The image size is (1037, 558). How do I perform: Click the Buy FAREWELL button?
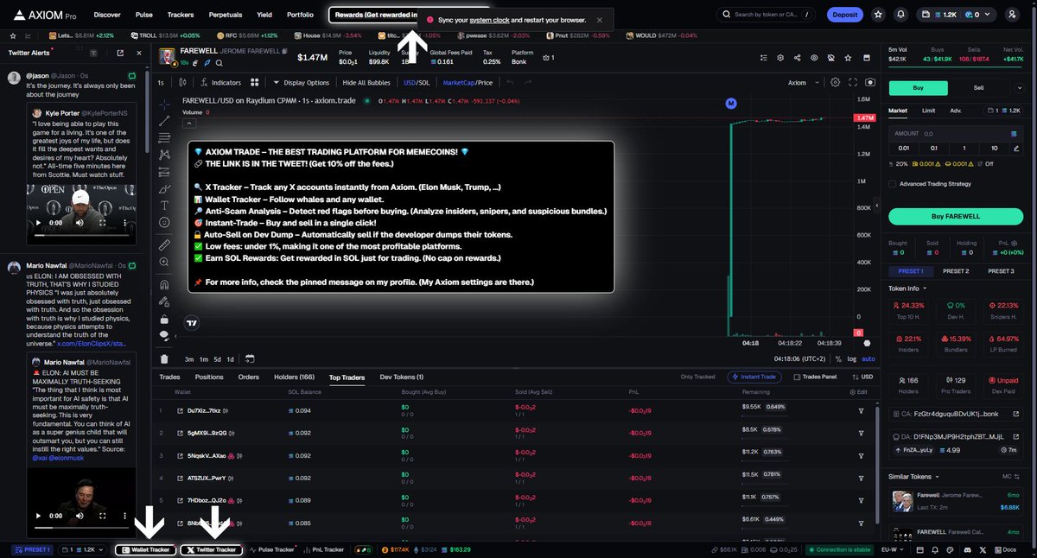954,215
